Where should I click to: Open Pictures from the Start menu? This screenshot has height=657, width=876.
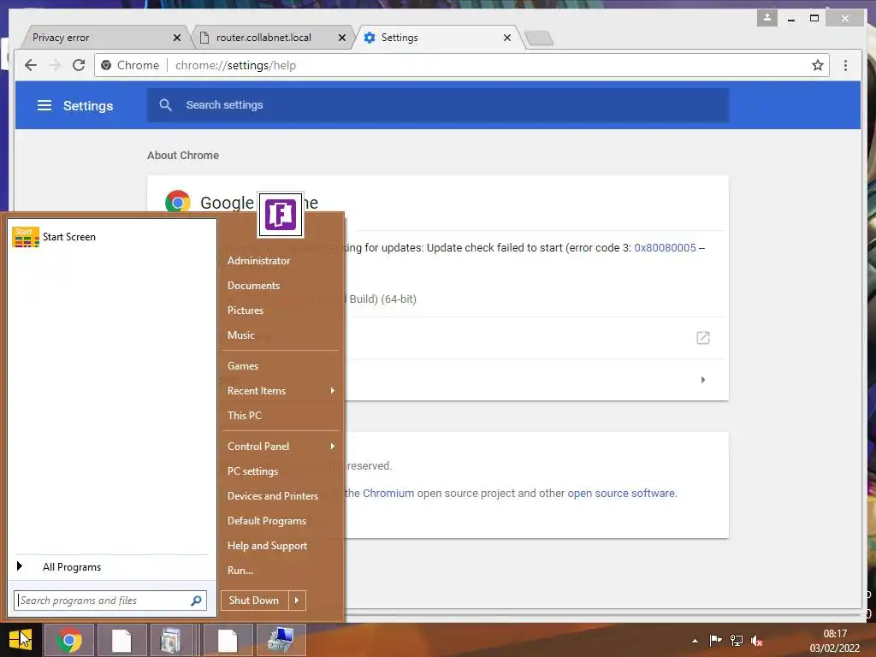[246, 310]
